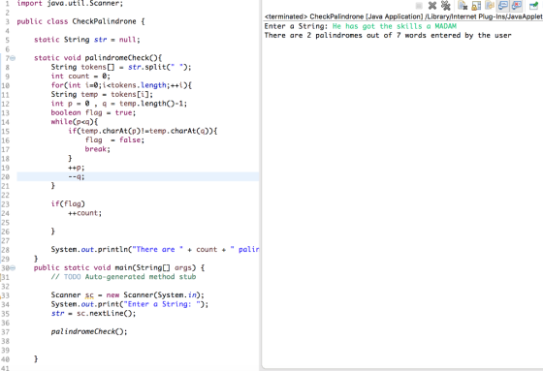
Task: Click 'public class CheckPalindrone {' declaration
Action: coord(80,21)
